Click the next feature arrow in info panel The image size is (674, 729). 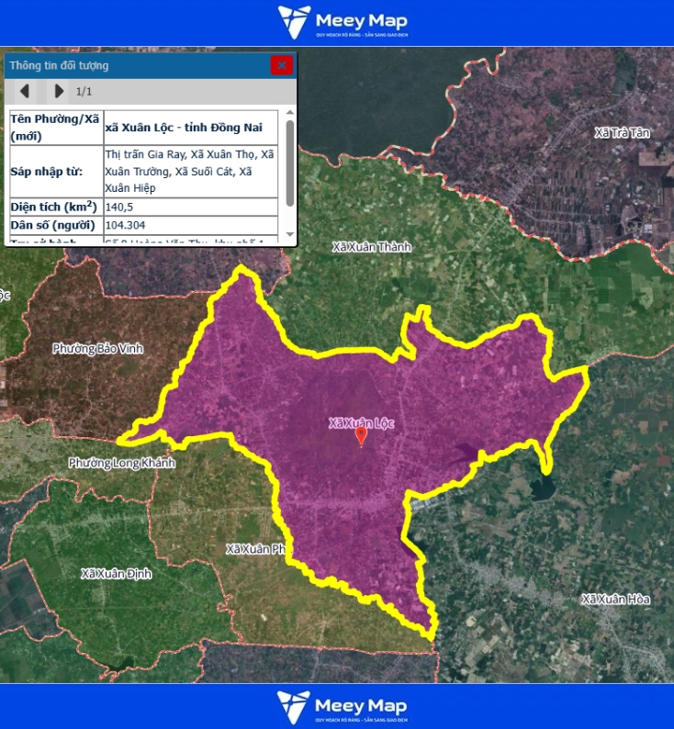59,91
